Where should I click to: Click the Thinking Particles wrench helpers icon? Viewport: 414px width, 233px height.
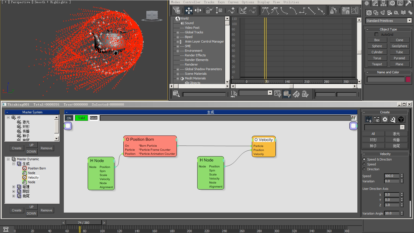[393, 119]
